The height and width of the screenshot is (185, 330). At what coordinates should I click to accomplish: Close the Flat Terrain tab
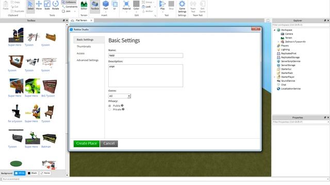point(91,21)
